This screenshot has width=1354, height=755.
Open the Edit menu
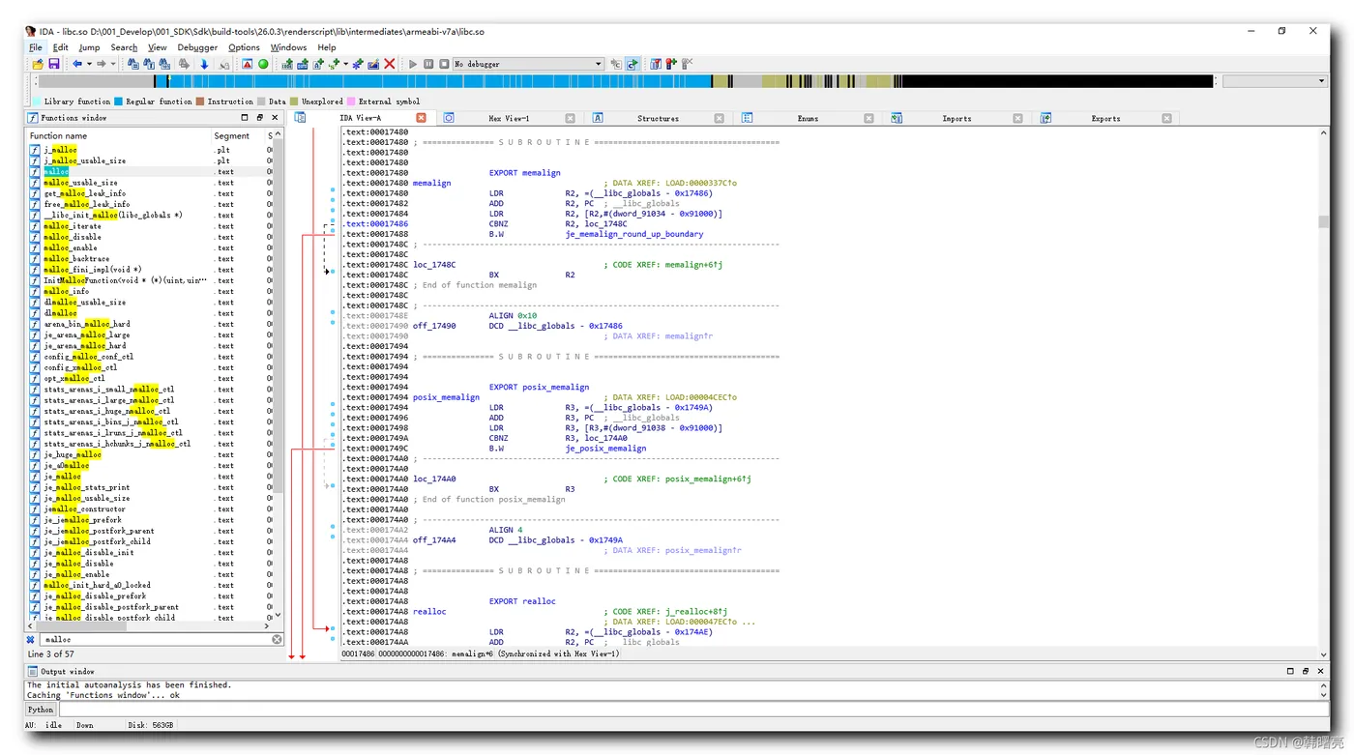click(60, 47)
